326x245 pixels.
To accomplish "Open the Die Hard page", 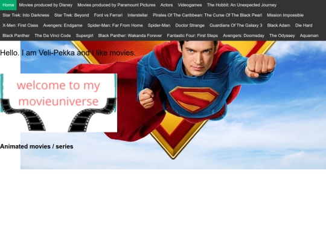I will pyautogui.click(x=304, y=25).
